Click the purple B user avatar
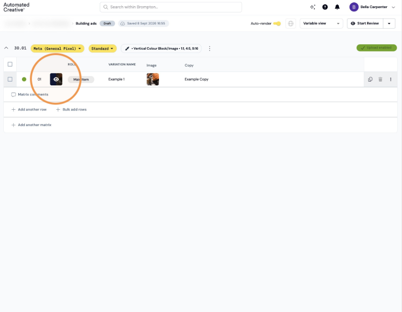This screenshot has width=402, height=312. (x=354, y=7)
